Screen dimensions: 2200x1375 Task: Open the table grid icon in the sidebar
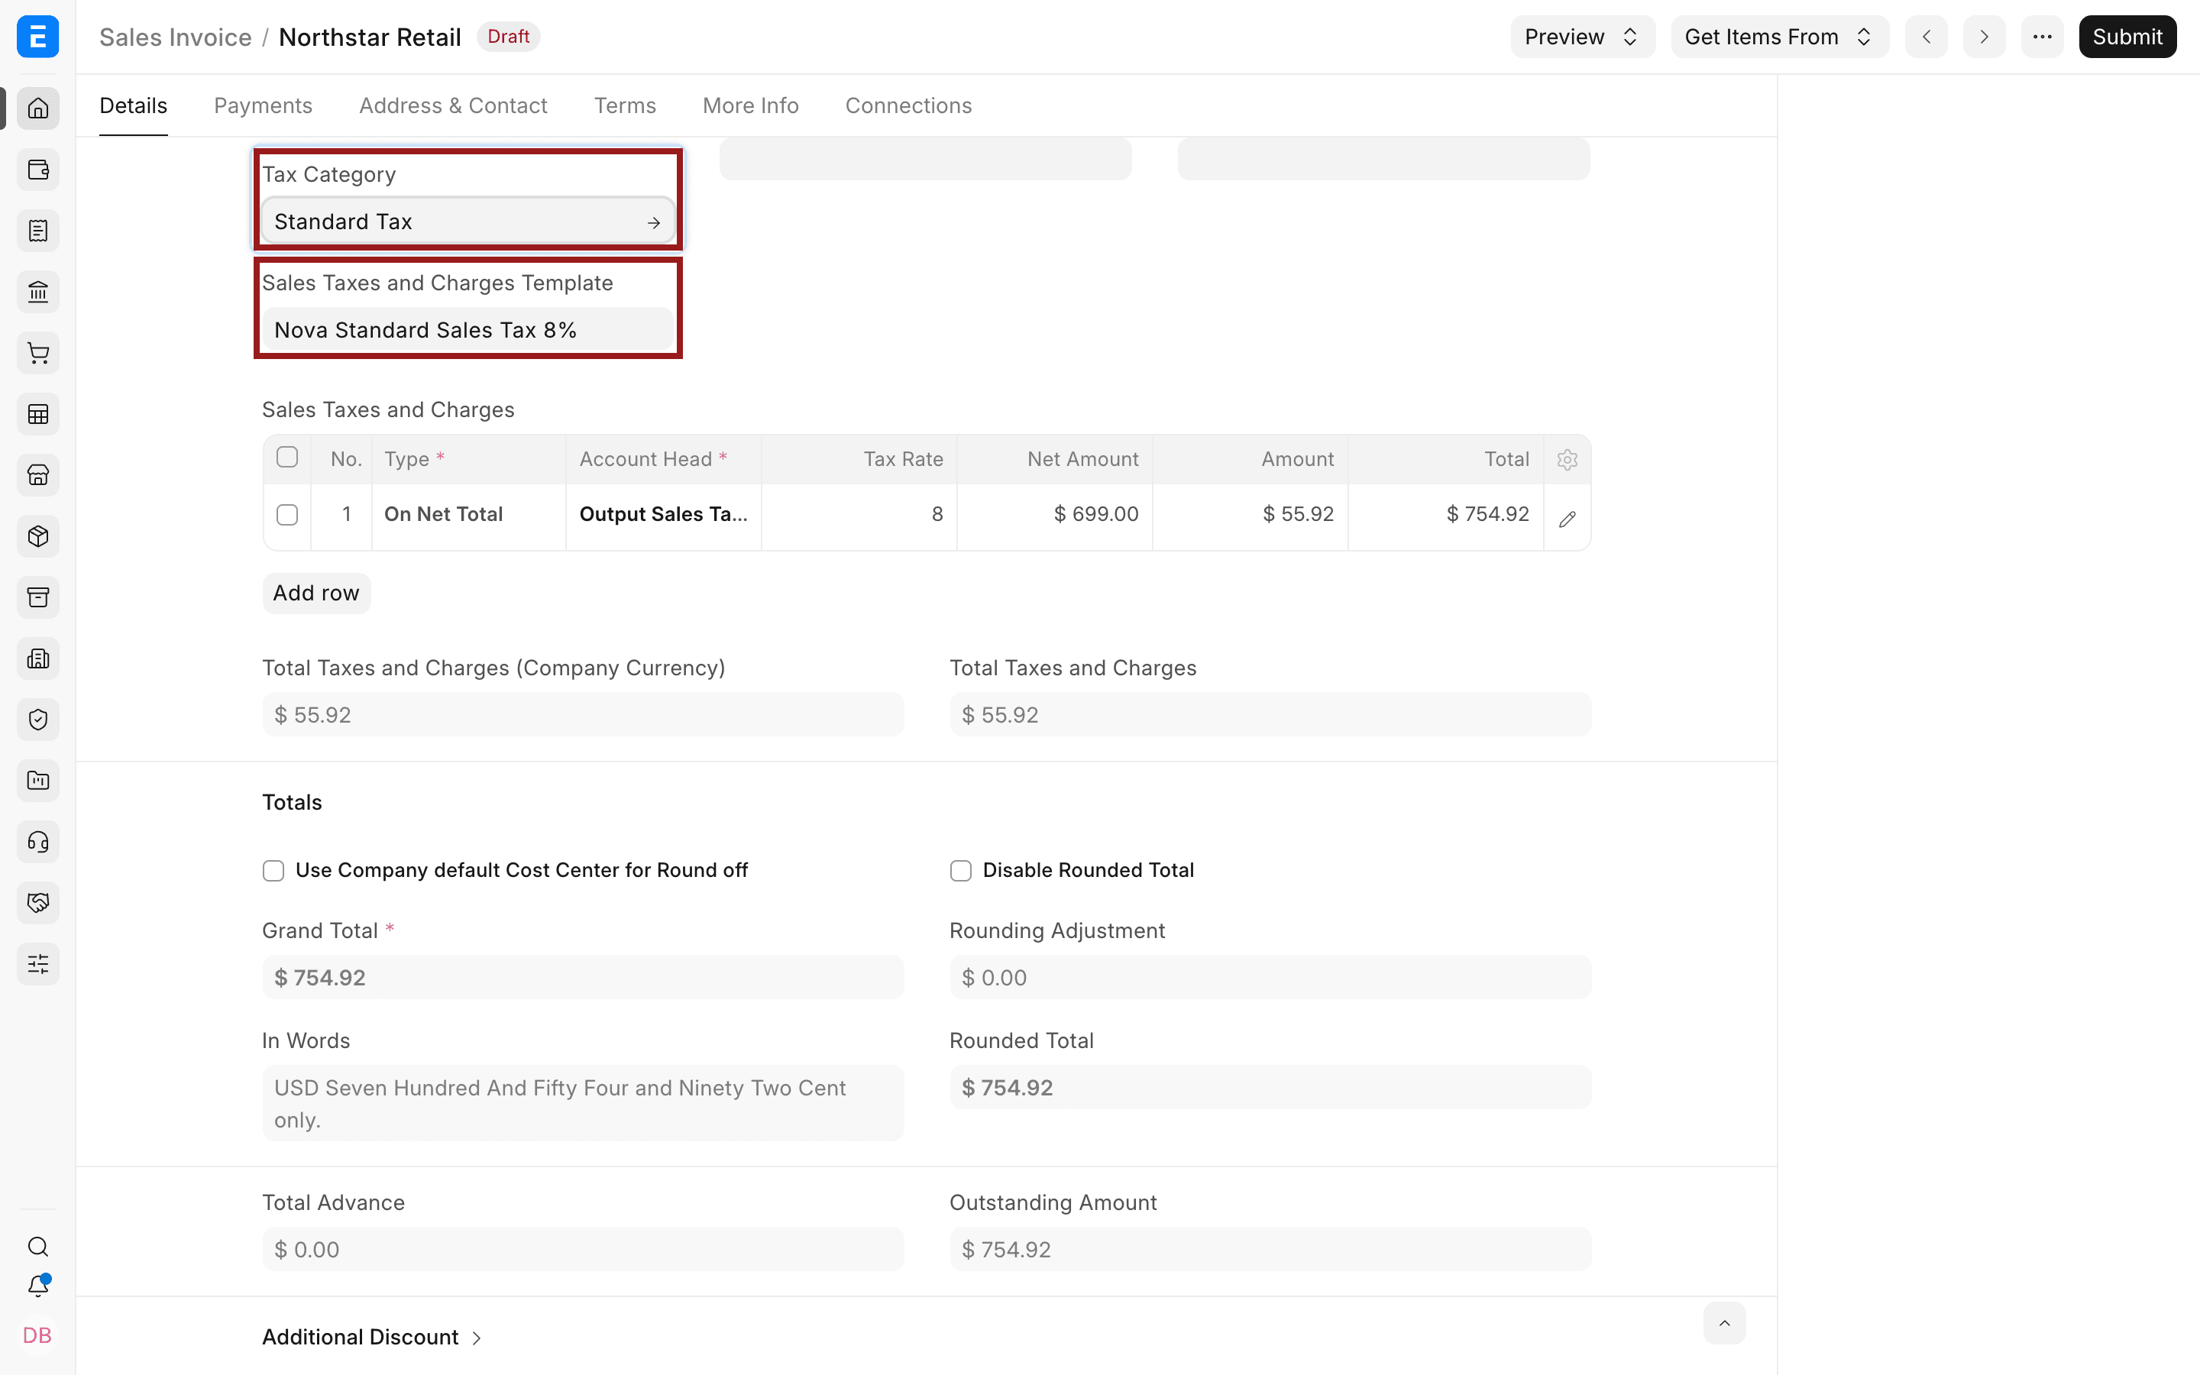pos(38,415)
